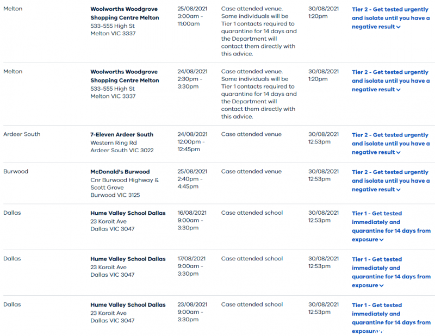This screenshot has height=336, width=435.
Task: Click the chevron in 7-Eleven row's advice link
Action: tap(399, 153)
